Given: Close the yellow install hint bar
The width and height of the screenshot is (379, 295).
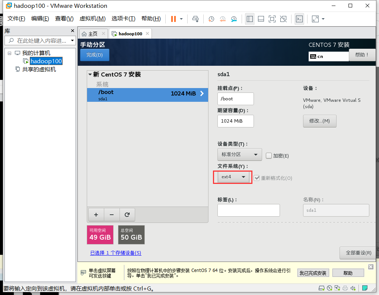Looking at the screenshot, I should (371, 266).
